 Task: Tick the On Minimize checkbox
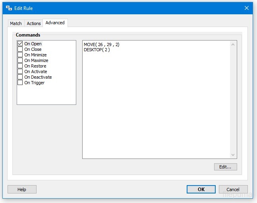click(20, 55)
